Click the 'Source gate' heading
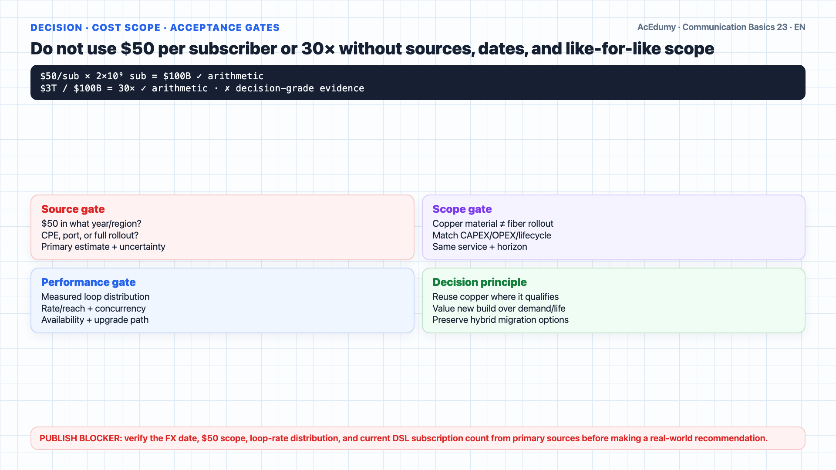Screen dimensions: 836x470 coord(73,209)
